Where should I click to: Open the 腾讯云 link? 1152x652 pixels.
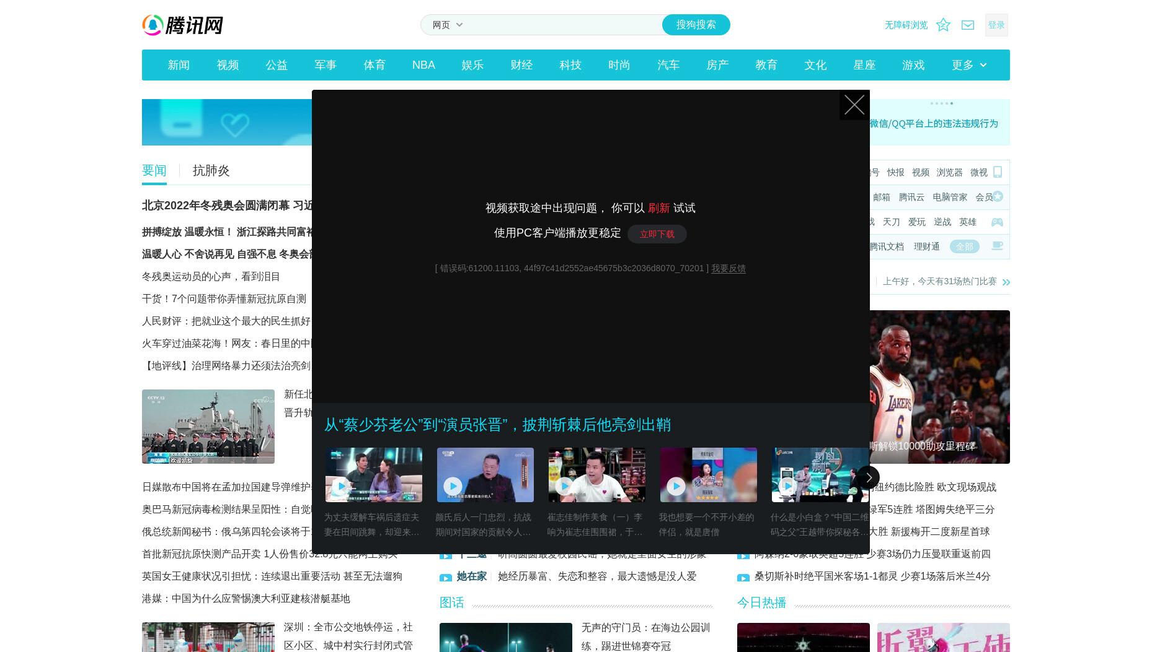point(911,197)
